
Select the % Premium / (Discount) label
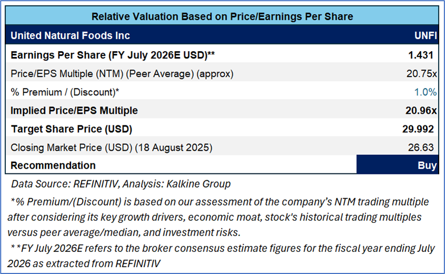point(65,92)
